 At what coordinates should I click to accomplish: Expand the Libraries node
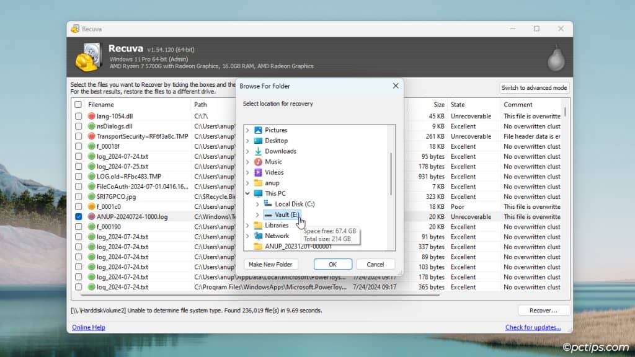[x=248, y=225]
